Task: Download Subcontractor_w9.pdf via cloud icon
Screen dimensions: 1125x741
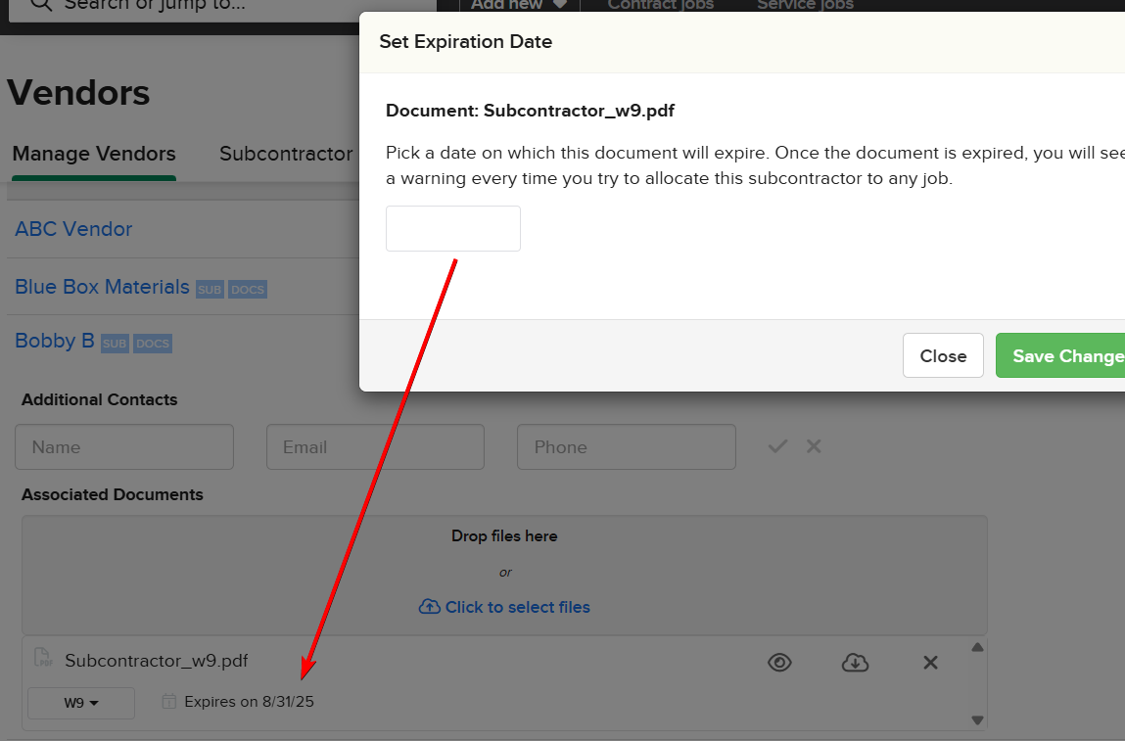Action: click(x=855, y=663)
